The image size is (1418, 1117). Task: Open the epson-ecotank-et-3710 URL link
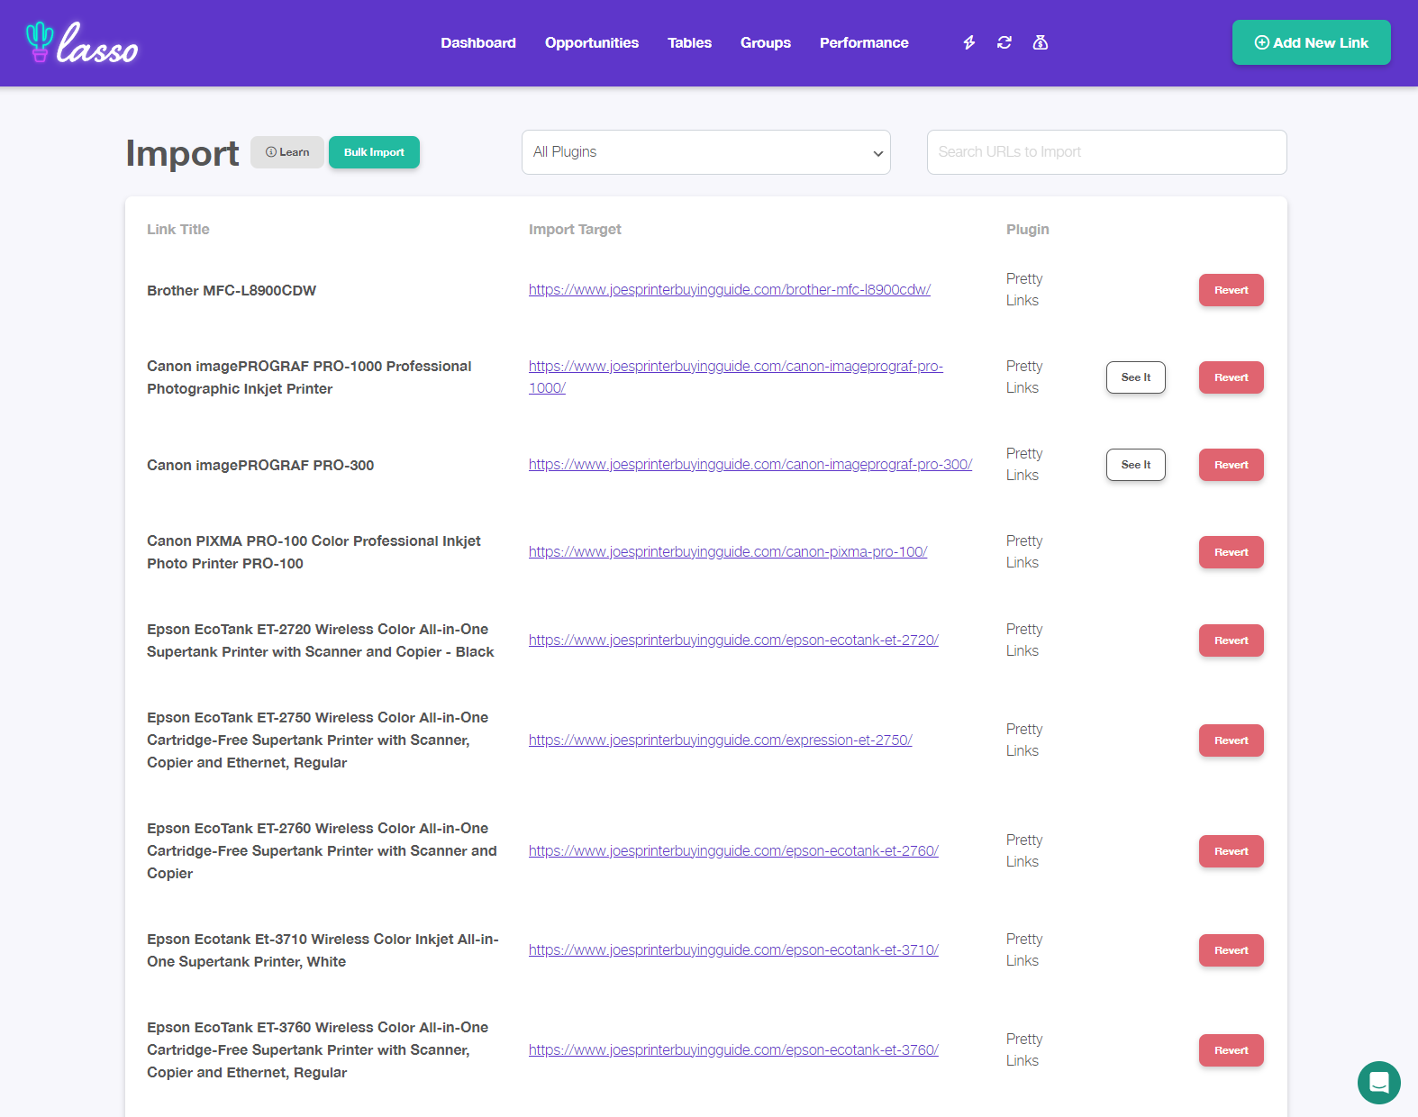point(733,949)
